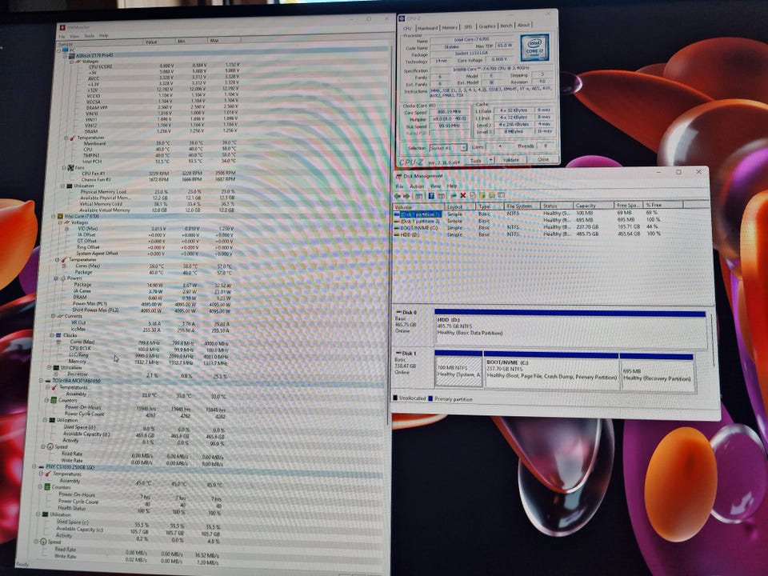Screen dimensions: 768x576
Task: Switch to the Memory tab in CPU-Z
Action: tap(450, 27)
